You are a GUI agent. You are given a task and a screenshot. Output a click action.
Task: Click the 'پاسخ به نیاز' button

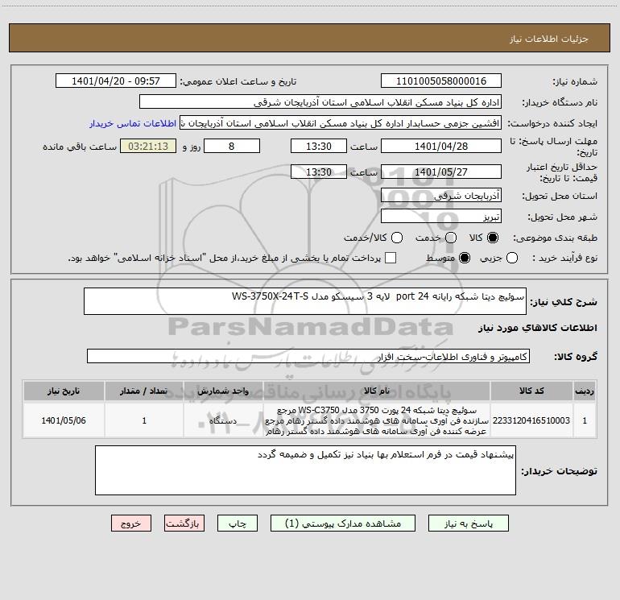point(468,523)
